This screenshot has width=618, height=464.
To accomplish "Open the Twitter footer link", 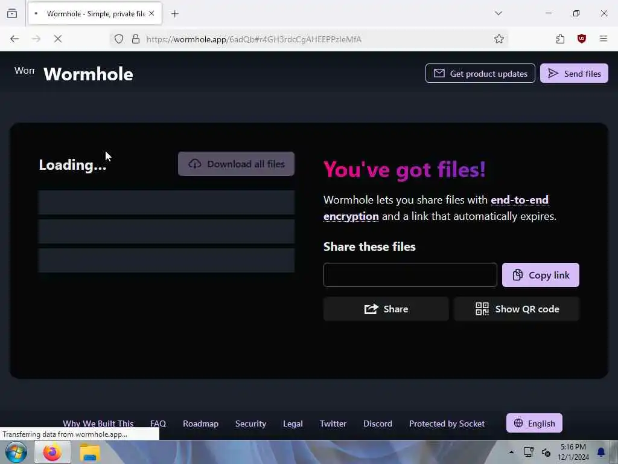I will pos(333,424).
